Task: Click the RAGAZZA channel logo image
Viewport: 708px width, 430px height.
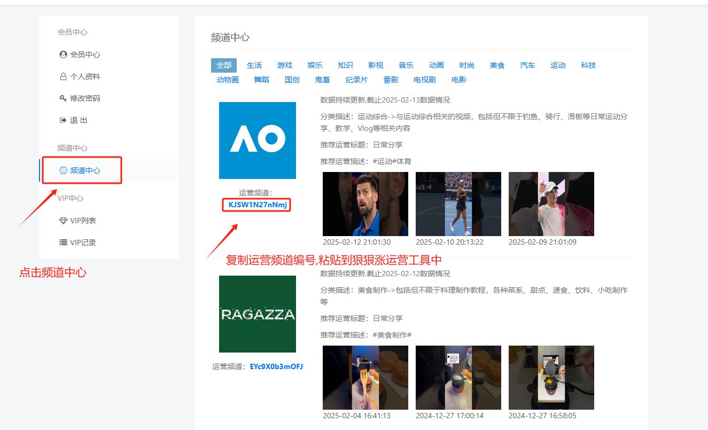Action: pyautogui.click(x=258, y=314)
